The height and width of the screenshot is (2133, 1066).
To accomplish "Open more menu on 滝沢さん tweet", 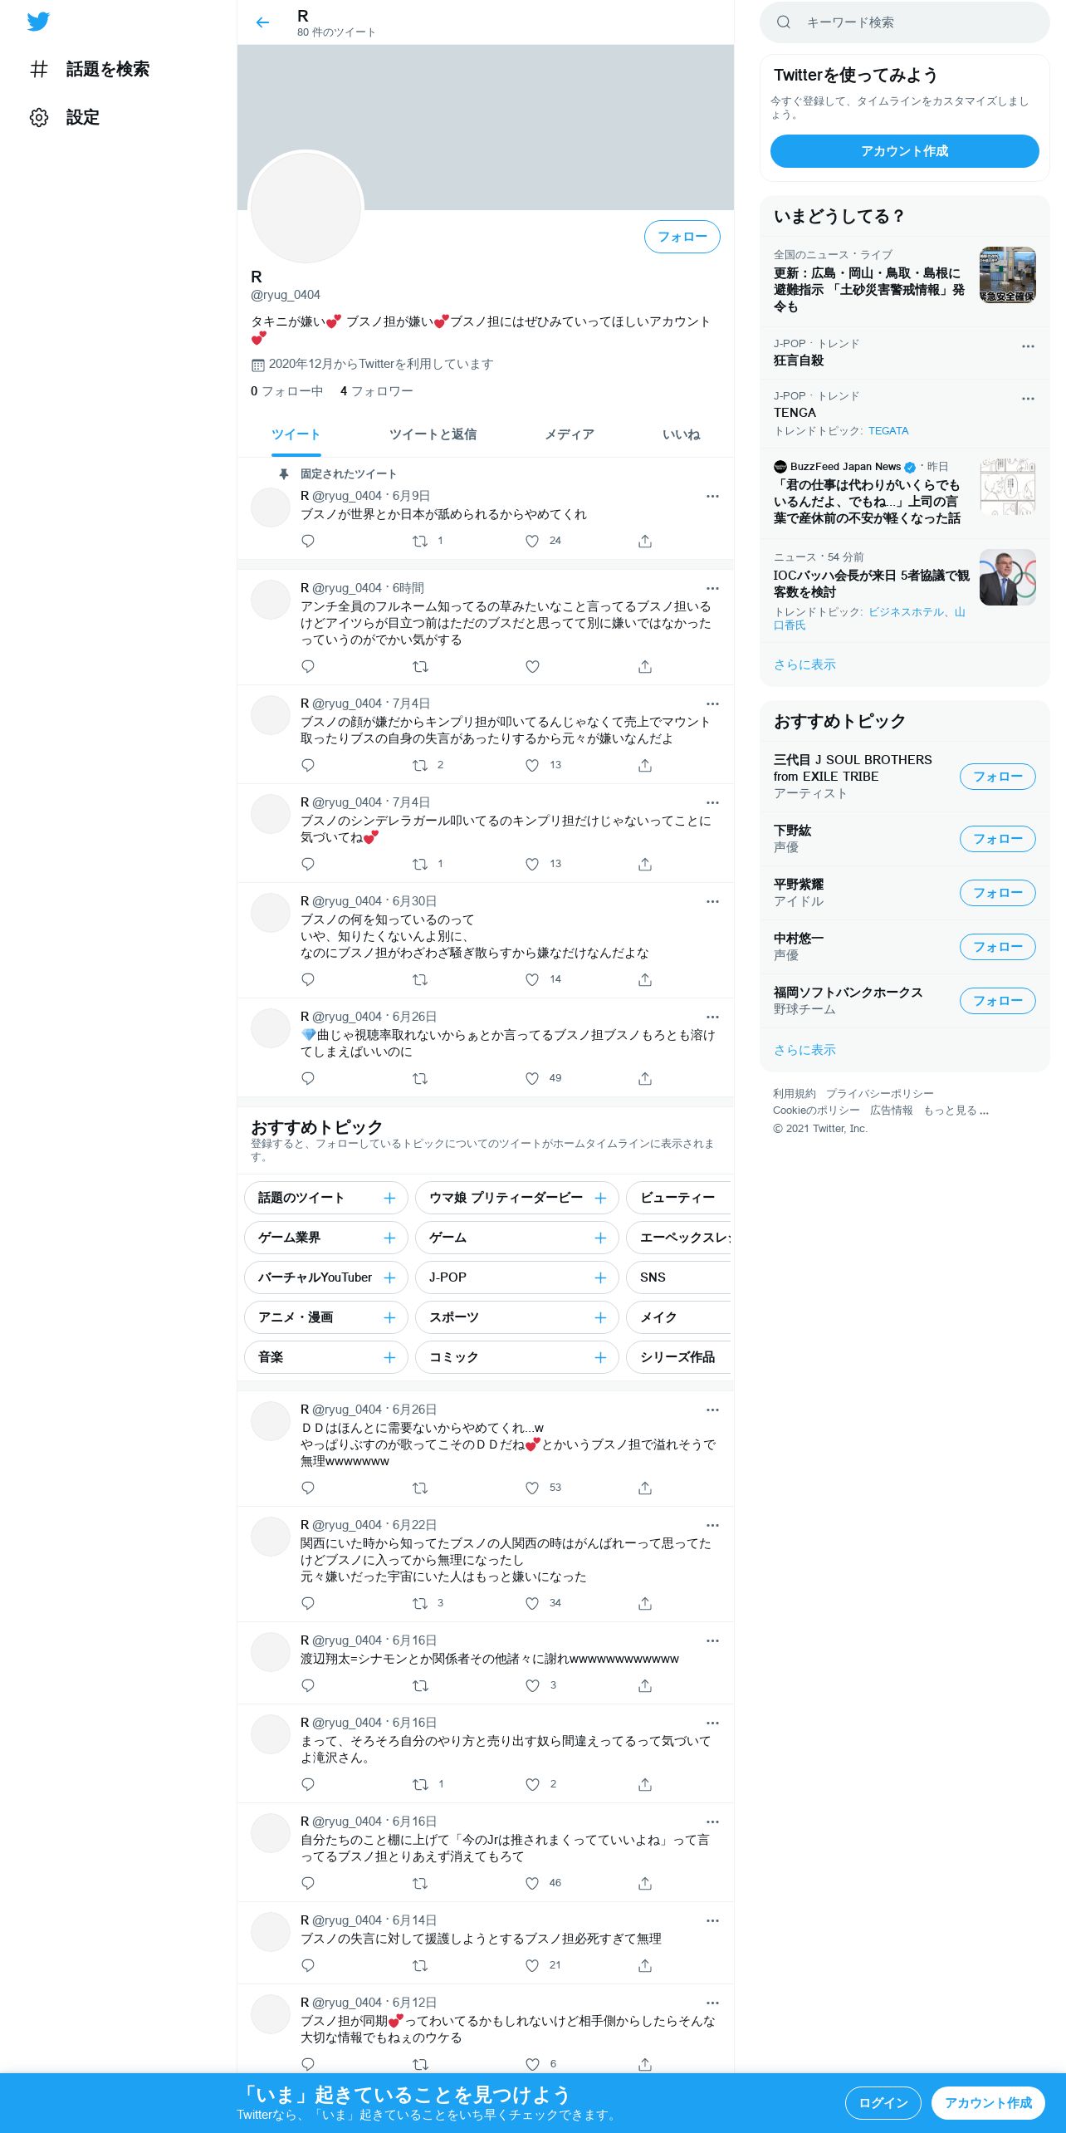I will click(x=712, y=1723).
